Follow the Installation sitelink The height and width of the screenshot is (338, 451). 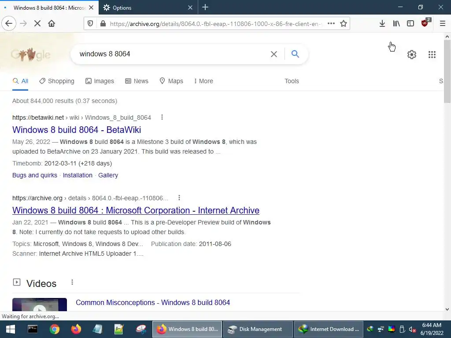[78, 175]
